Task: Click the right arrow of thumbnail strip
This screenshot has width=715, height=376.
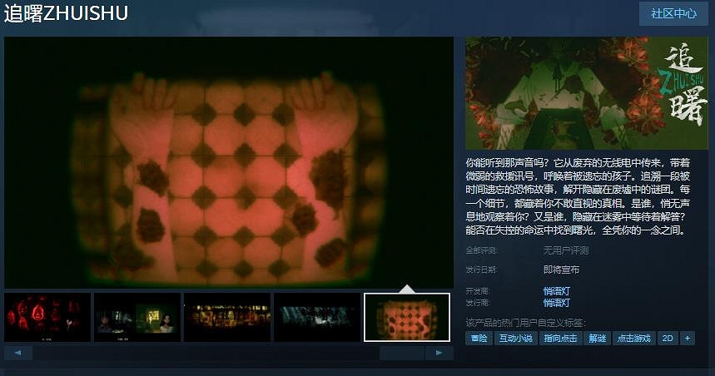Action: point(439,353)
